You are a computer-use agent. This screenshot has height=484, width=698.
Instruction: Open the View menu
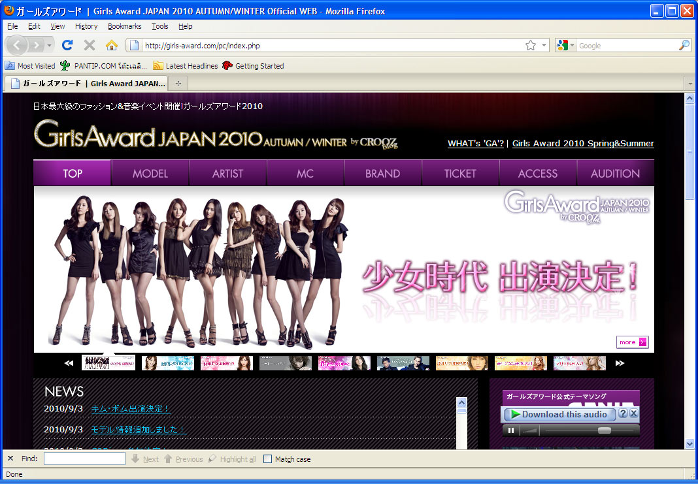(x=58, y=26)
